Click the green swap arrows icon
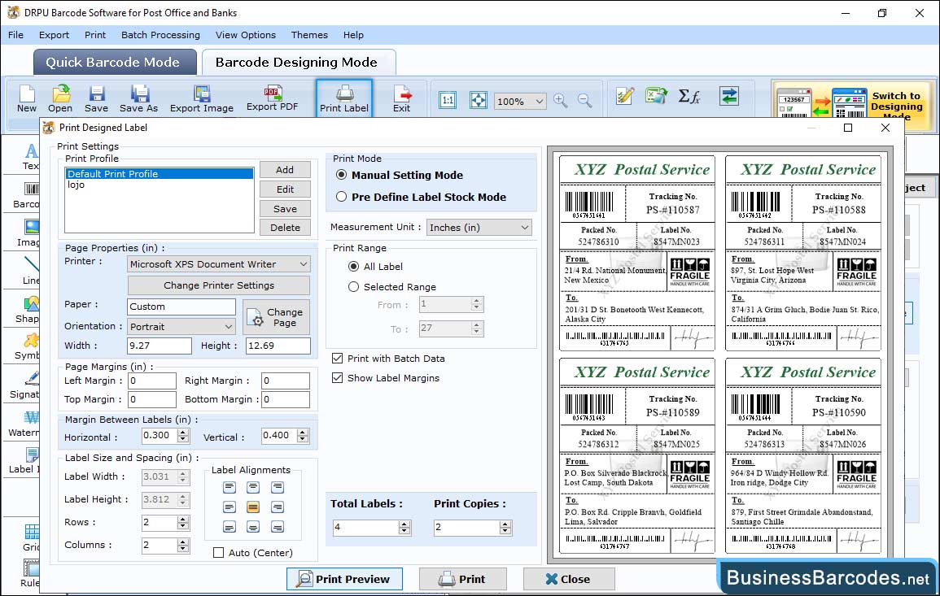 pyautogui.click(x=729, y=96)
